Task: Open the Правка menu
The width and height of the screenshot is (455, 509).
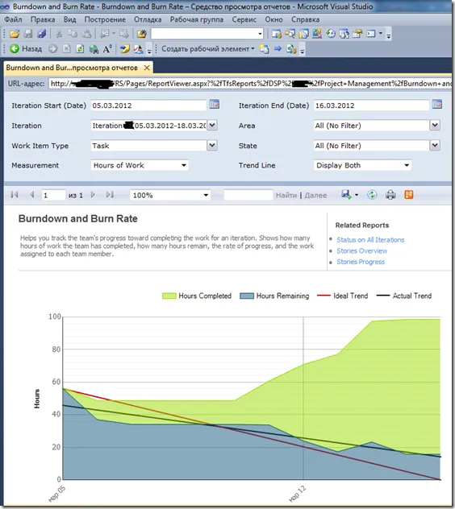Action: pyautogui.click(x=43, y=19)
